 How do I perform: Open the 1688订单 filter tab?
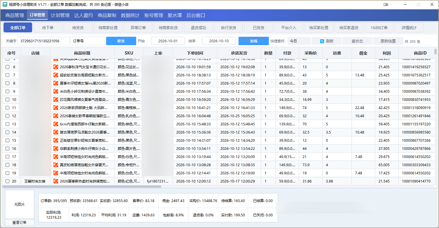[379, 28]
